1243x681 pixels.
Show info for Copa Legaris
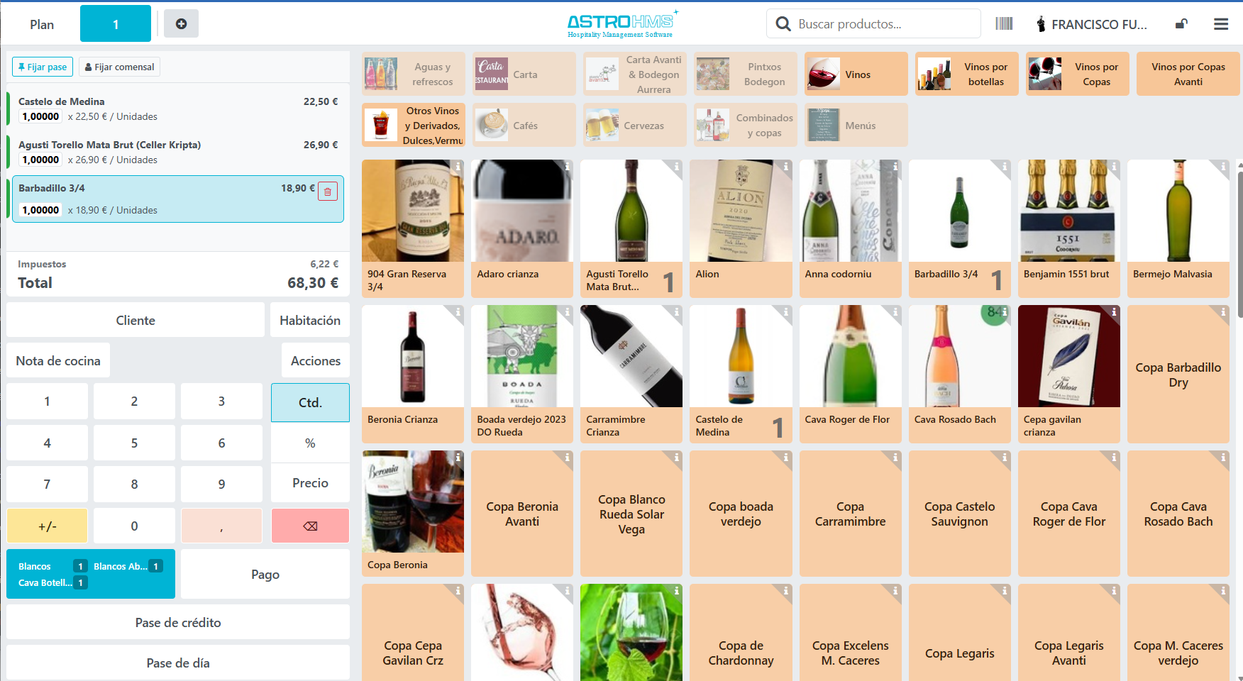coord(1005,590)
